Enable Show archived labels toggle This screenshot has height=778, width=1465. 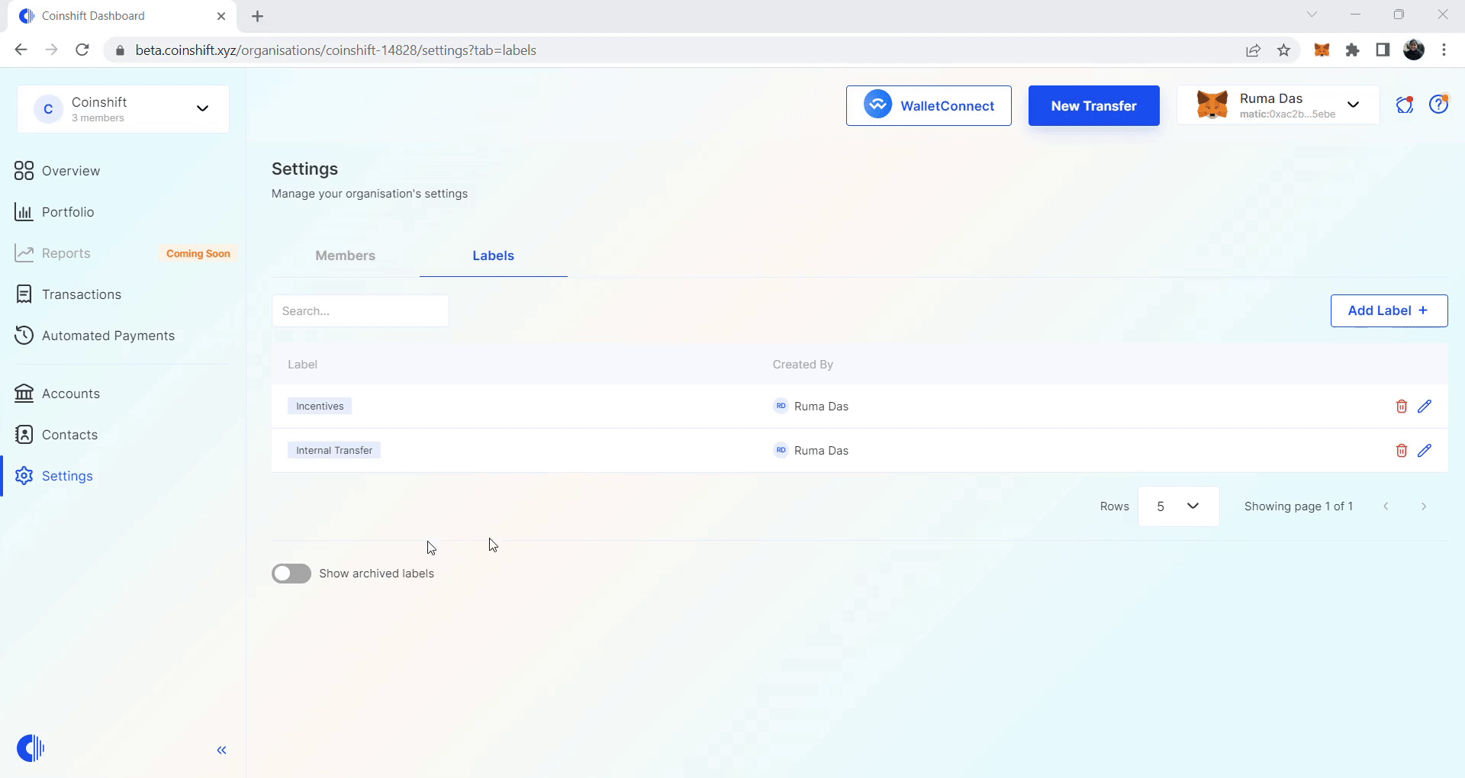[291, 574]
